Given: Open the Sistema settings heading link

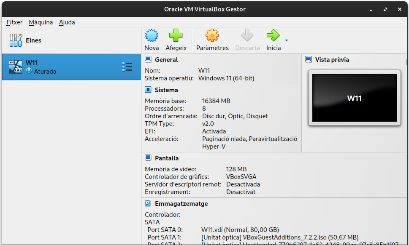Looking at the screenshot, I should [166, 90].
